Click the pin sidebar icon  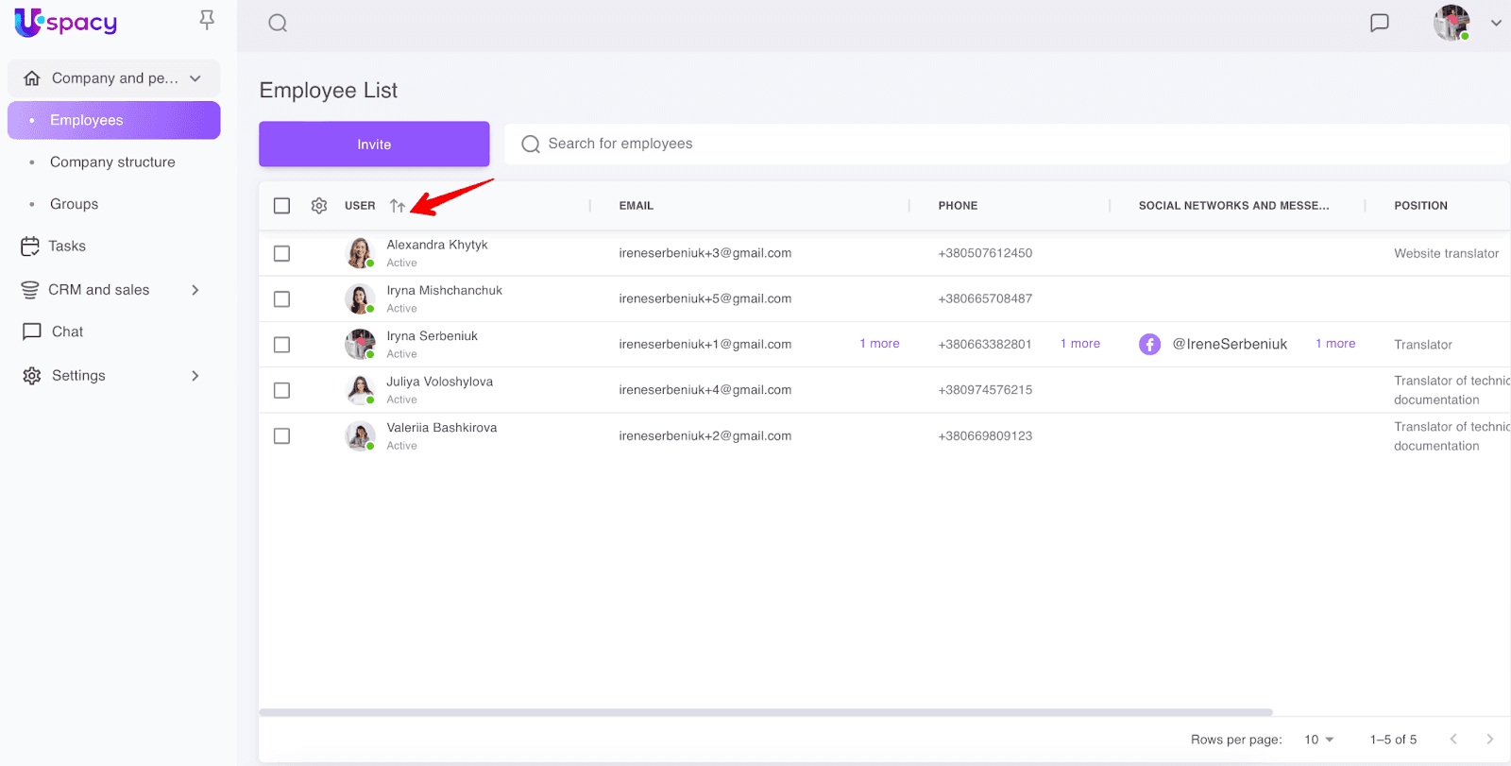coord(207,20)
